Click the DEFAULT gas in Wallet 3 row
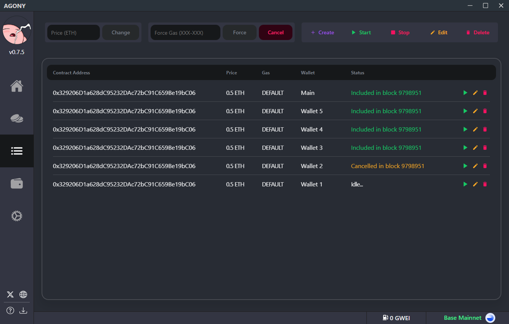 [x=273, y=148]
